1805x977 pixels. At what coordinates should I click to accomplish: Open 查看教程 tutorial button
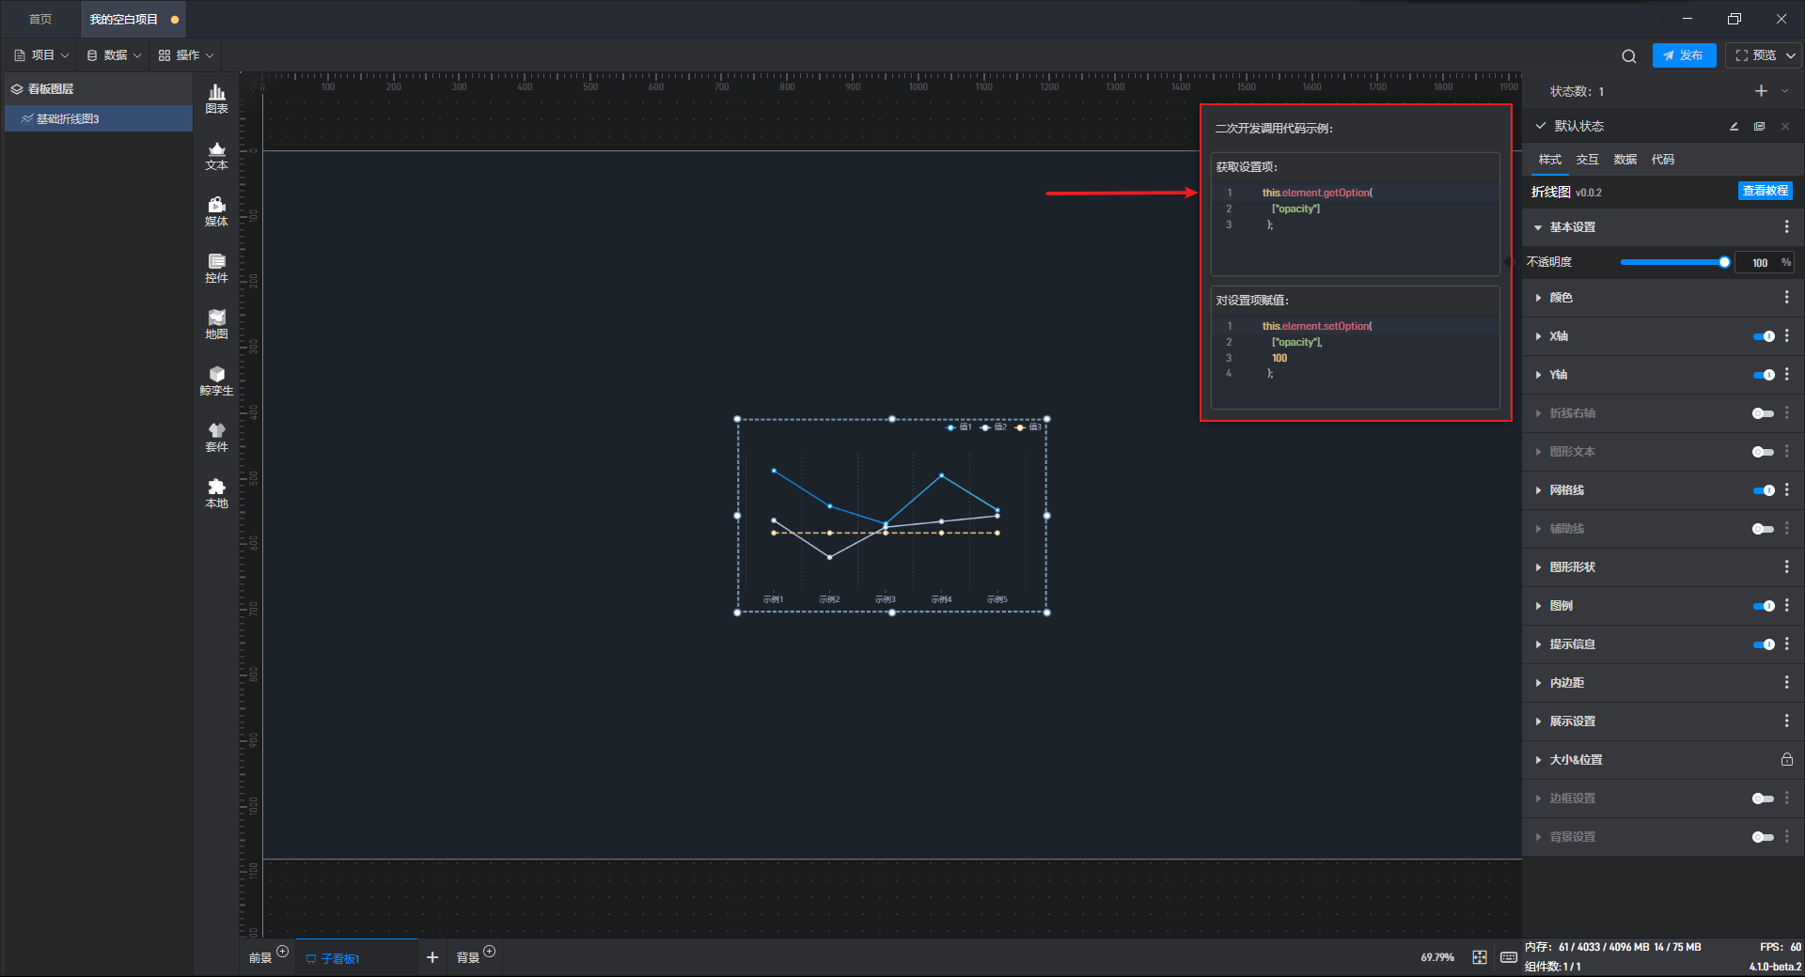coord(1766,191)
